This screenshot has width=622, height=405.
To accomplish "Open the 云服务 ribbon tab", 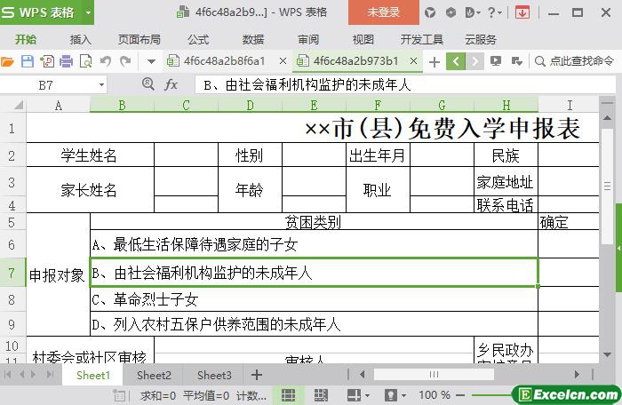I will pos(481,39).
